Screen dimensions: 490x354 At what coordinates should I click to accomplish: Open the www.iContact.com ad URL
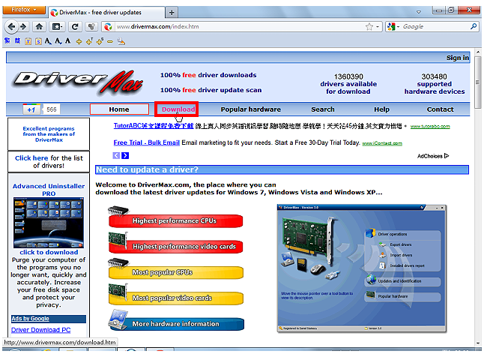click(x=382, y=143)
